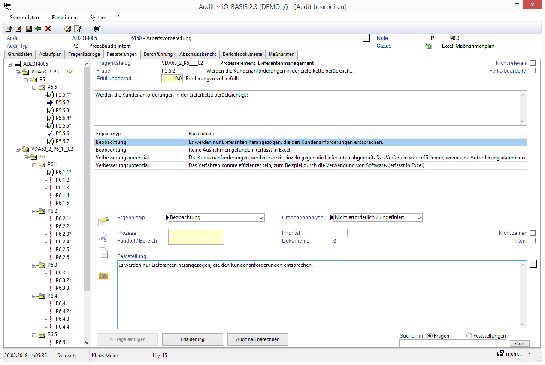
Task: Switch to the Maßnahmen tab
Action: pos(282,54)
